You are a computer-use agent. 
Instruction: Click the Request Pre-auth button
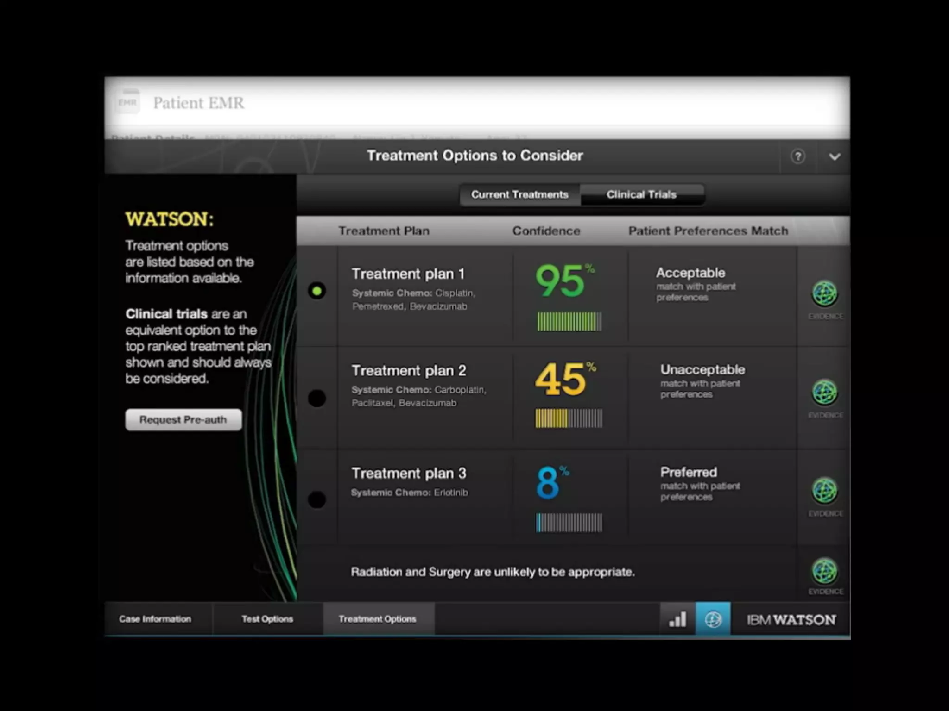(x=183, y=420)
